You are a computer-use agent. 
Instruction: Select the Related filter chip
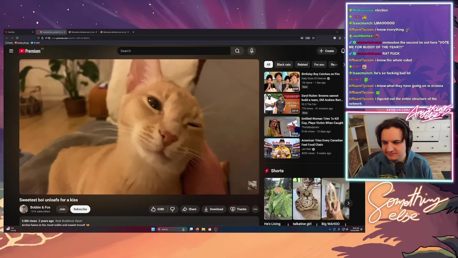click(x=302, y=64)
